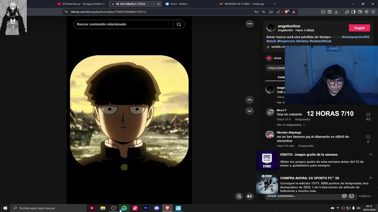Open browser downloads icon
This screenshot has height=212, width=378.
(336, 12)
